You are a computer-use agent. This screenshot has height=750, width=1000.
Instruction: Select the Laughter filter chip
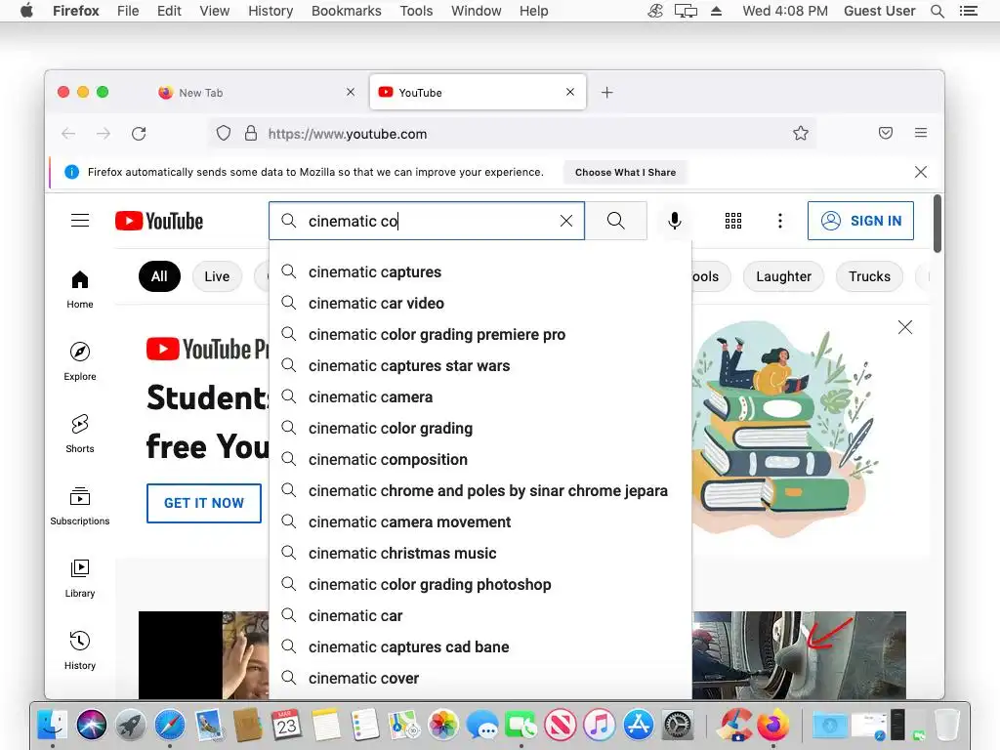783,276
